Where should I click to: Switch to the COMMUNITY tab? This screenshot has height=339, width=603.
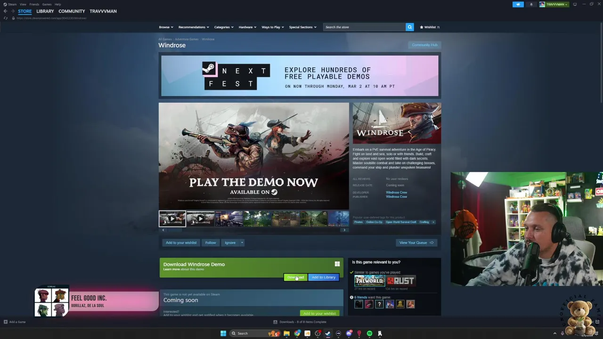(x=72, y=11)
